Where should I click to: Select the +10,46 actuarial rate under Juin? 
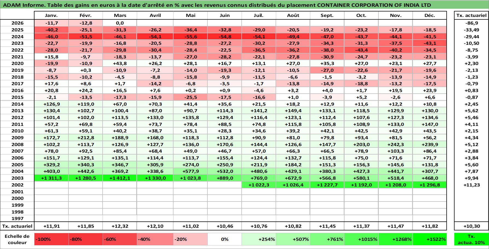(225, 226)
